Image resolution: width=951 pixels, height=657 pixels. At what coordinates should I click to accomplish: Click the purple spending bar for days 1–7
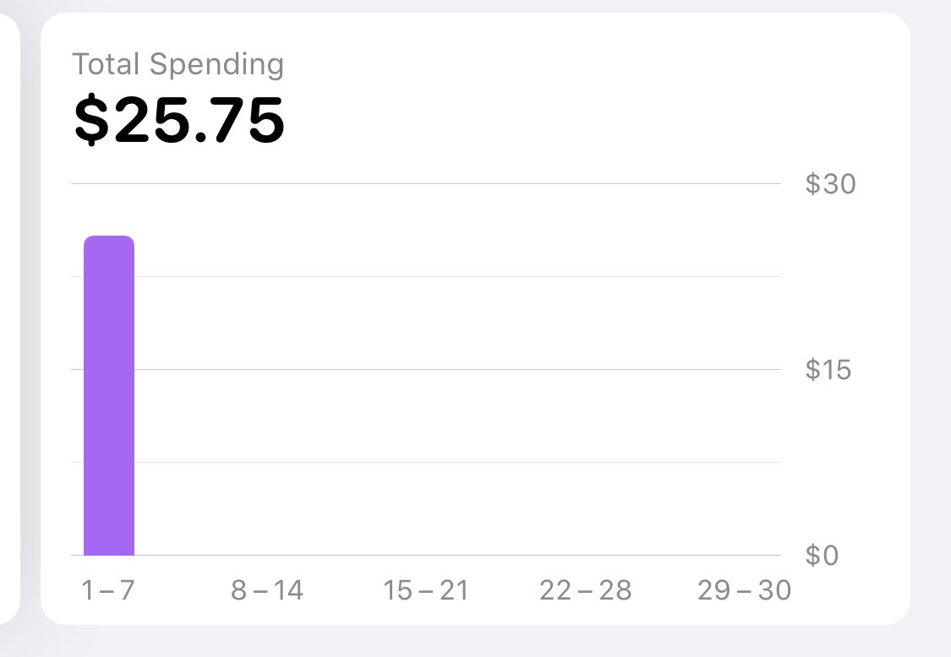click(x=108, y=395)
